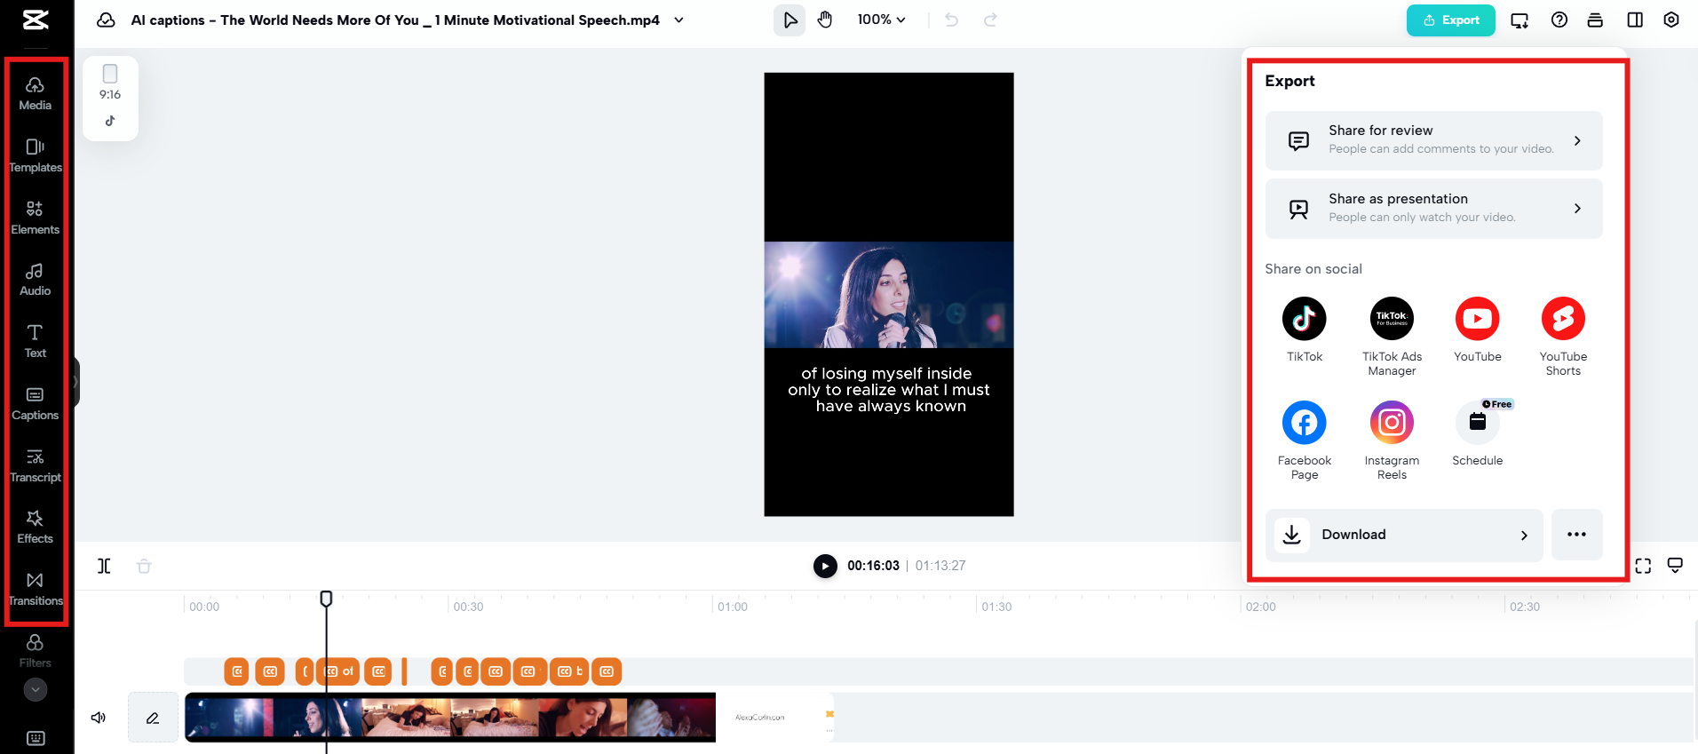
Task: Open the Schedule post option
Action: point(1478,423)
